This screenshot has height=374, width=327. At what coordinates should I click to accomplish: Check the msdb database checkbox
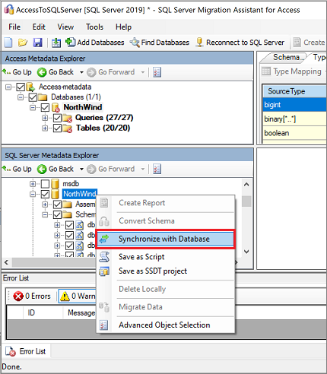[x=45, y=184]
